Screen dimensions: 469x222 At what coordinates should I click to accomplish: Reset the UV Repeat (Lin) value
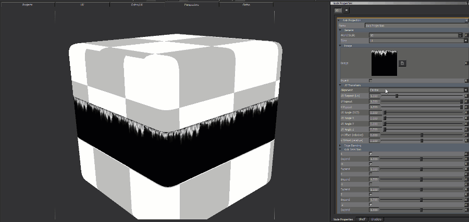(x=466, y=96)
